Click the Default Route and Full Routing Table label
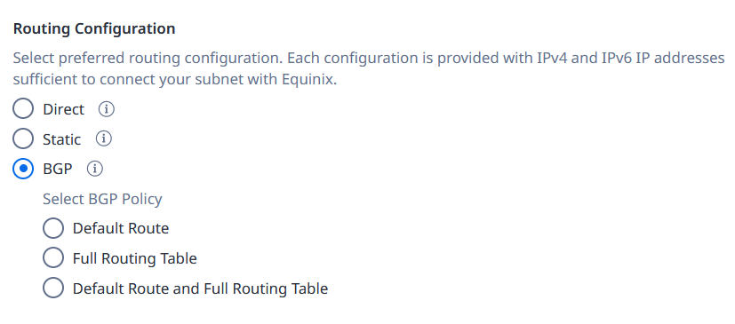 [200, 288]
